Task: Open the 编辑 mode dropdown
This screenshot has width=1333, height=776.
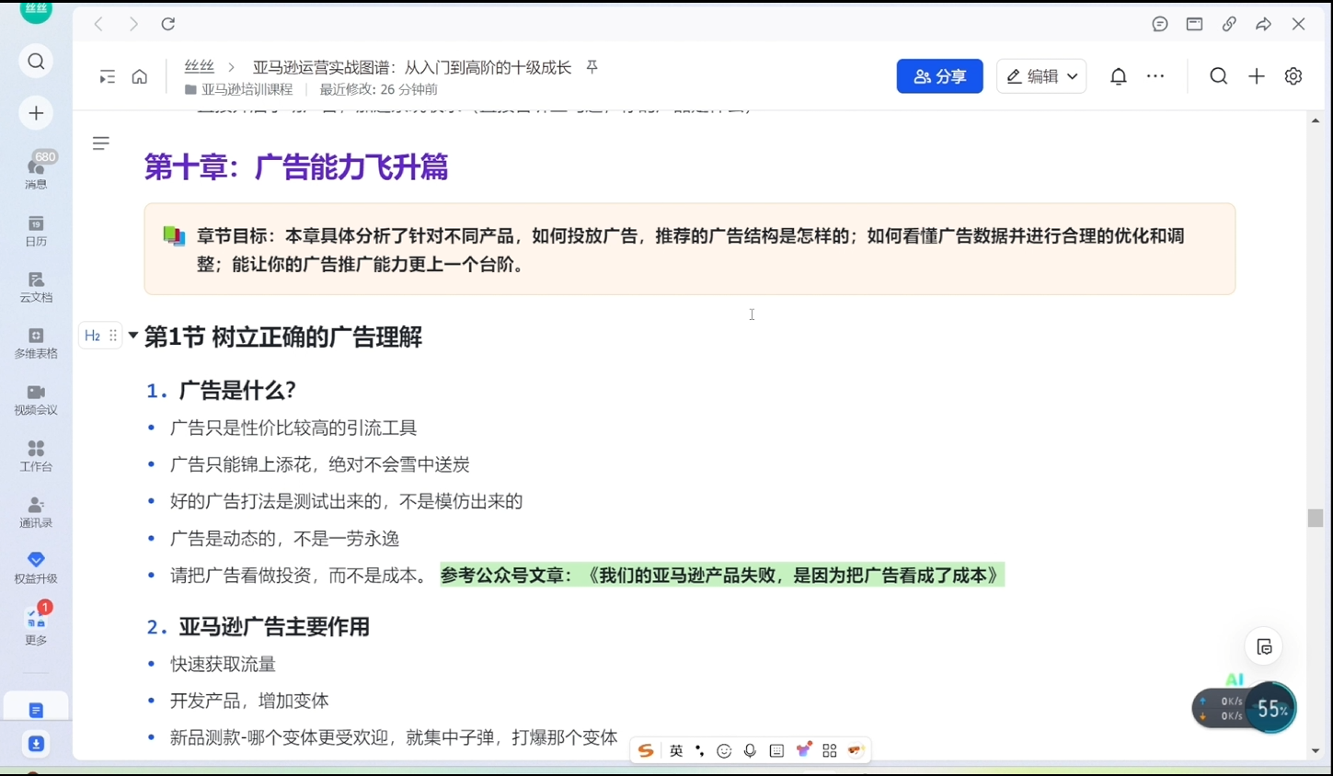Action: click(x=1041, y=76)
